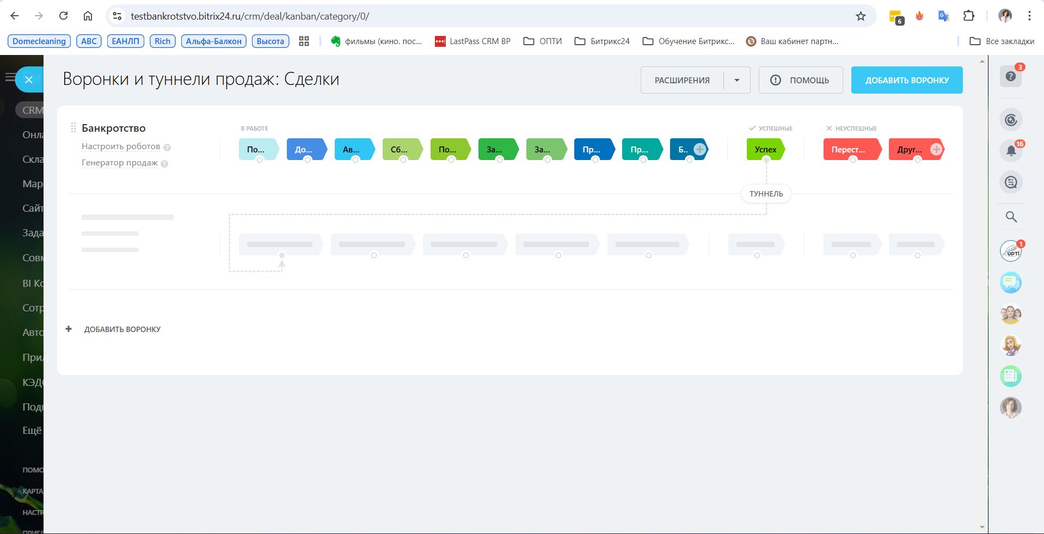This screenshot has height=534, width=1044.
Task: Show hint for Настроить роботов question mark
Action: (167, 147)
